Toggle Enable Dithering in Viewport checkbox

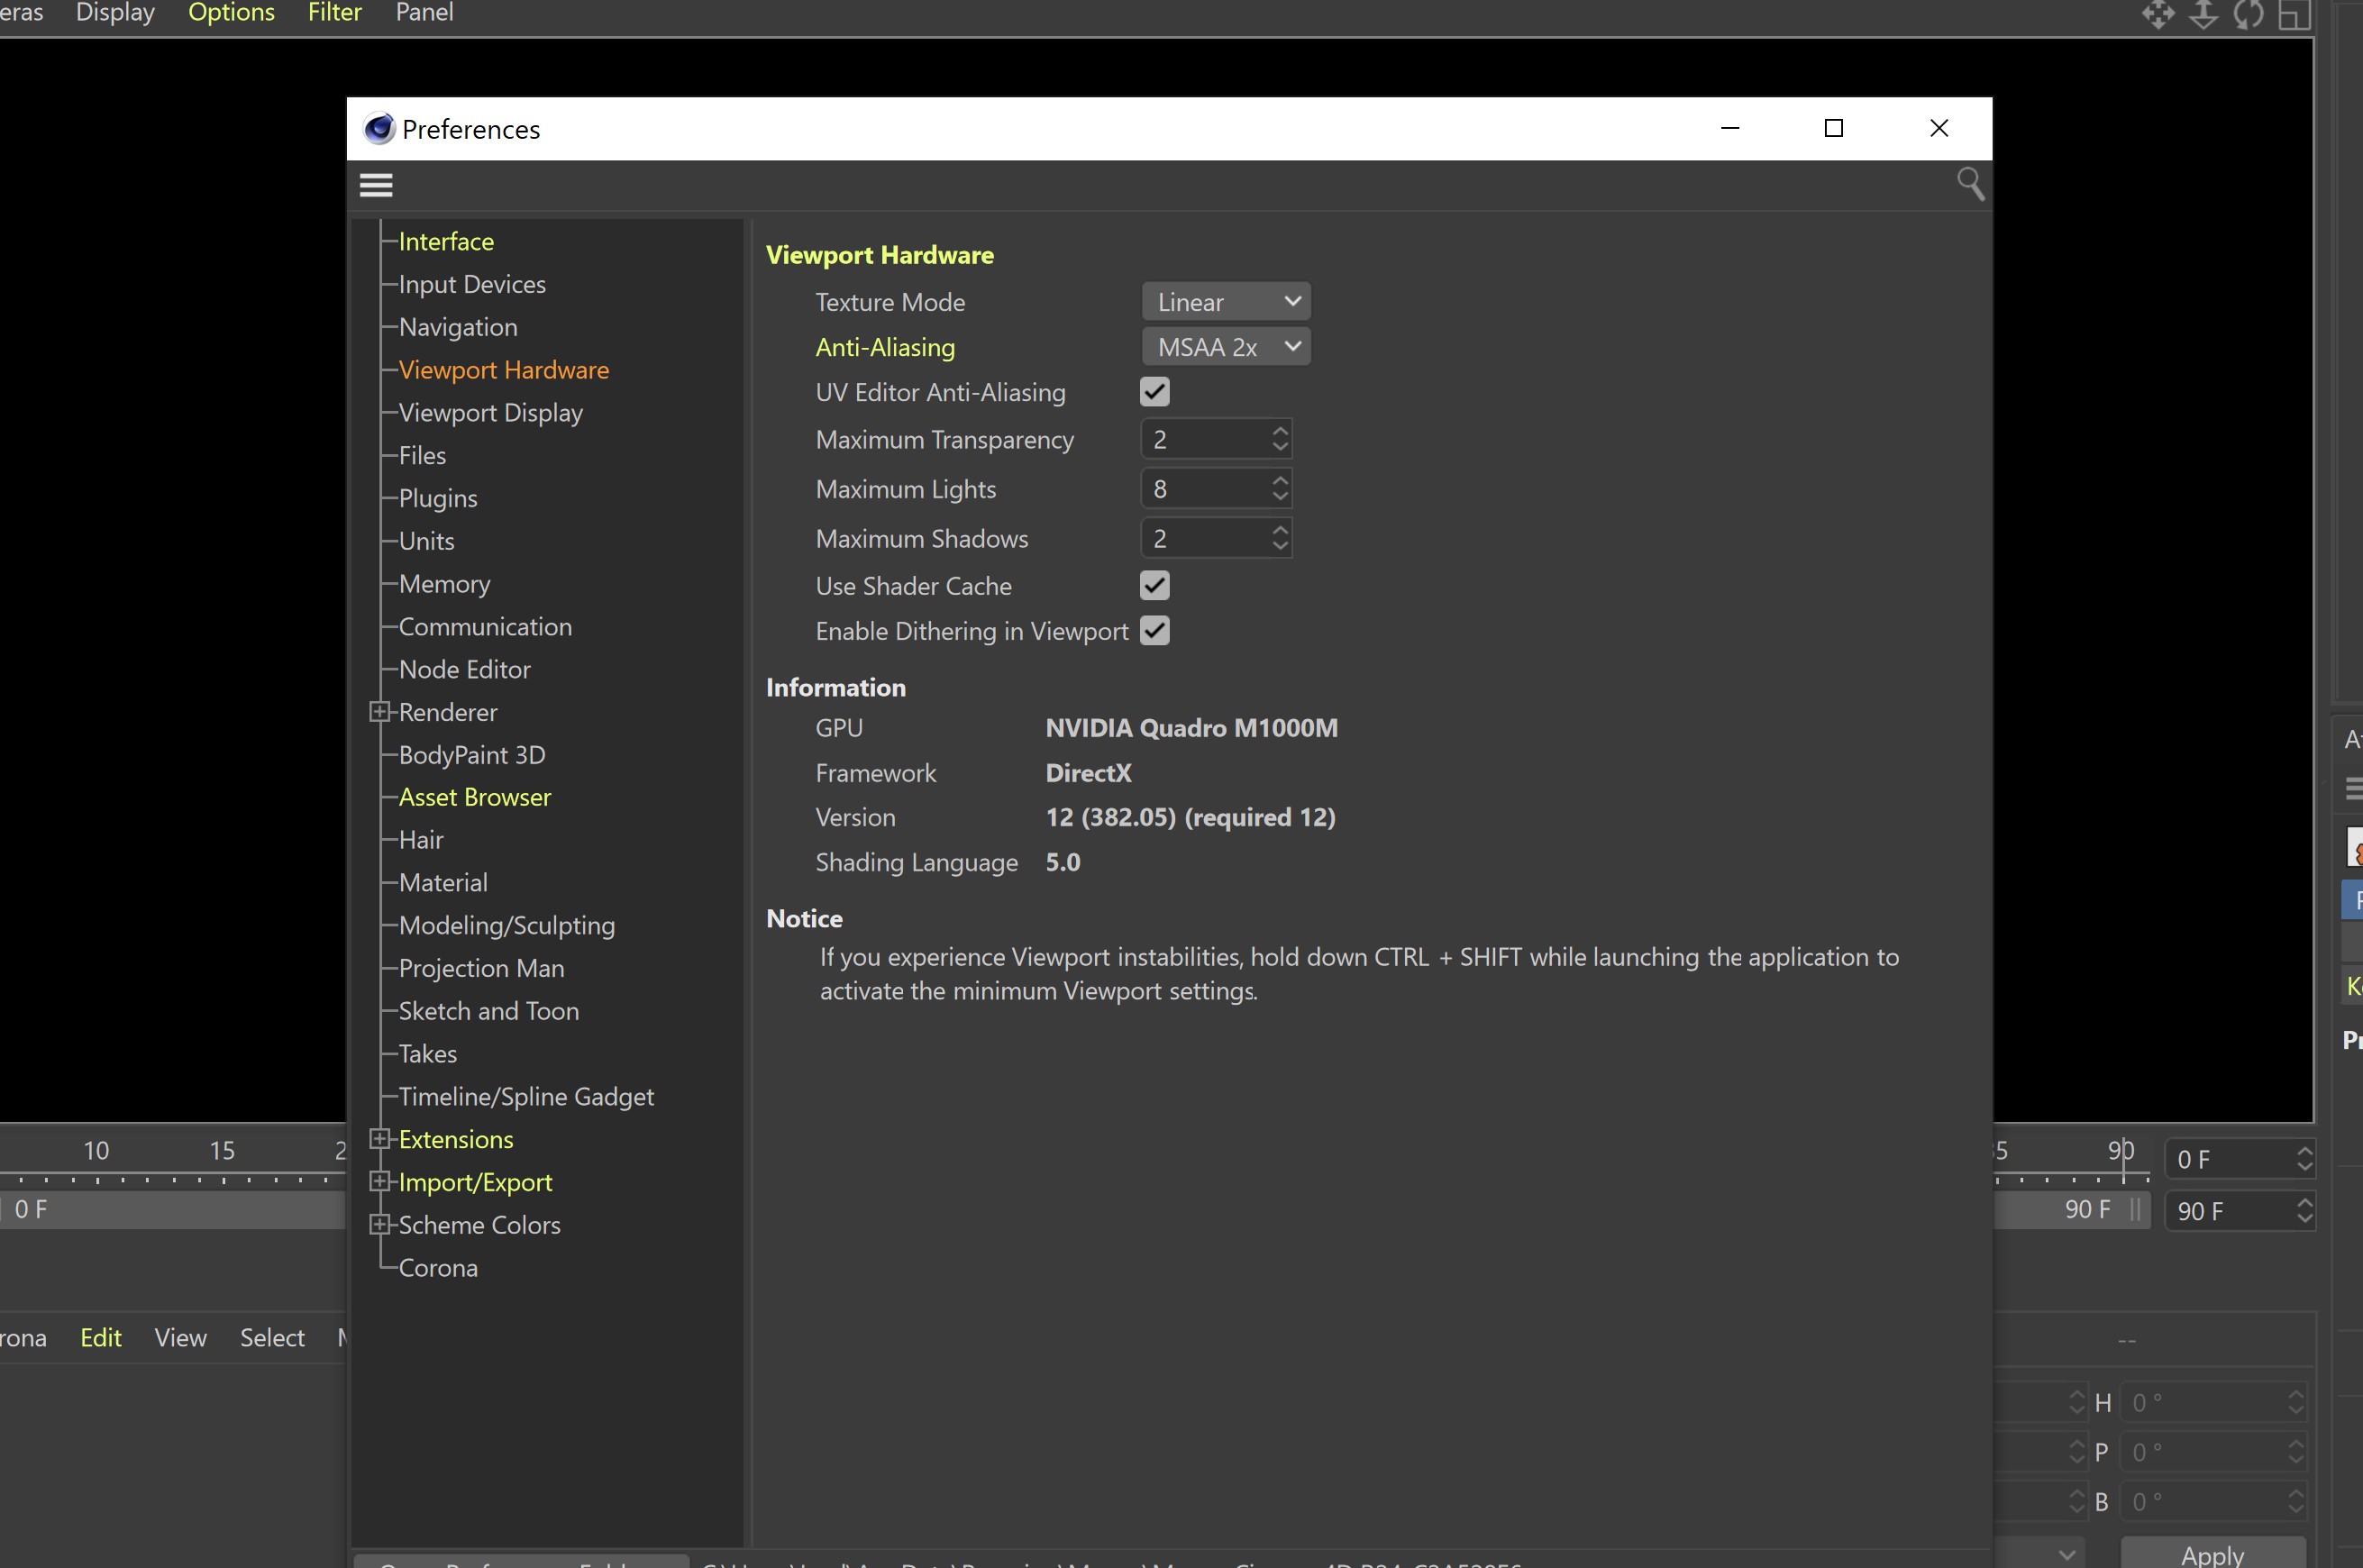pyautogui.click(x=1154, y=631)
